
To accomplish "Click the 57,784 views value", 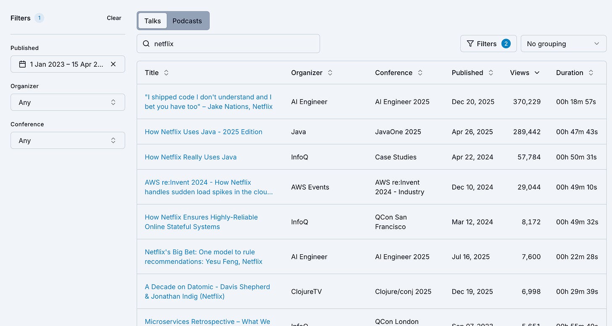I will point(529,157).
